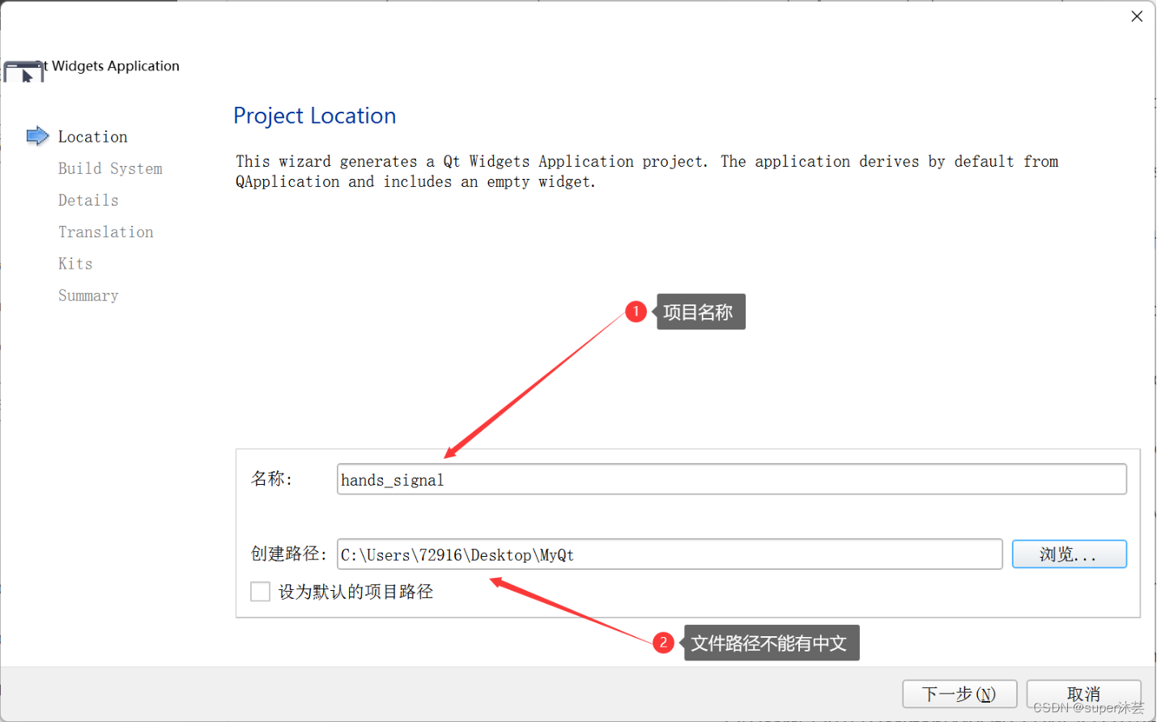Screen dimensions: 1157x722
Task: Enable 设为默认的项目路径 checkbox
Action: point(260,592)
